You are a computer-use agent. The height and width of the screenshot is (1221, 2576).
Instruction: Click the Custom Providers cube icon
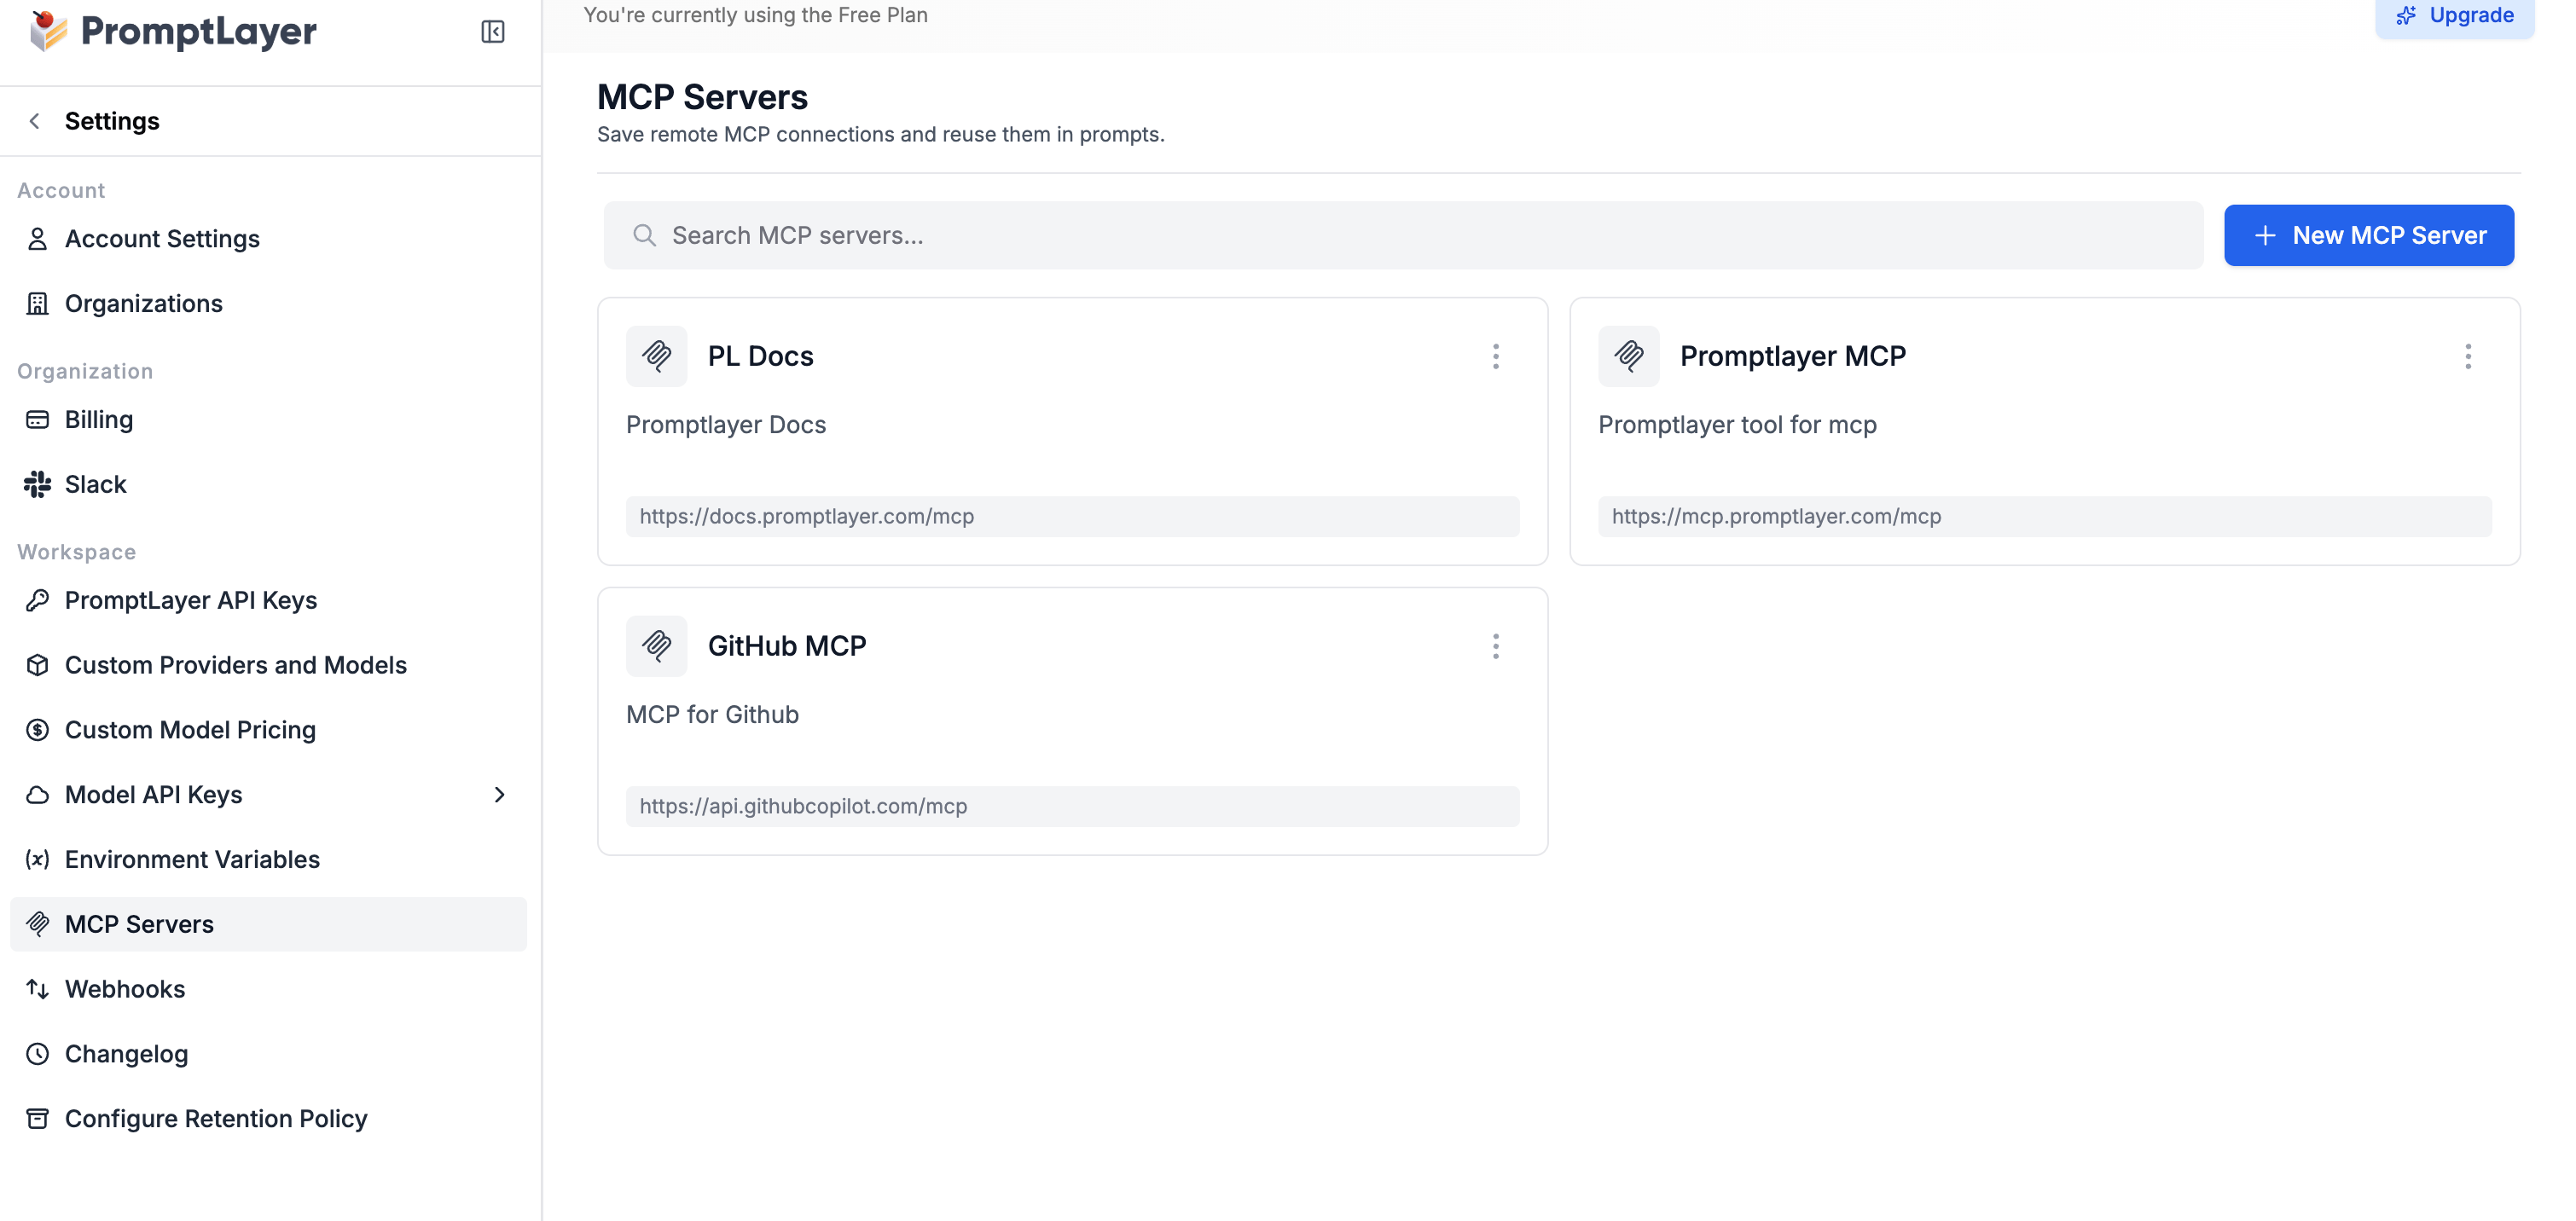(x=37, y=665)
